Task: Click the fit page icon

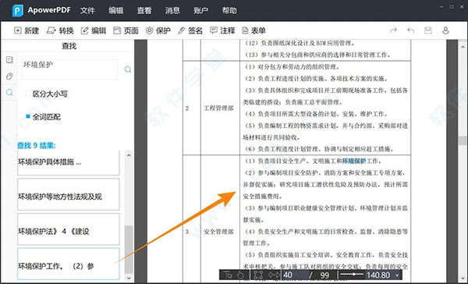Action: [258, 275]
